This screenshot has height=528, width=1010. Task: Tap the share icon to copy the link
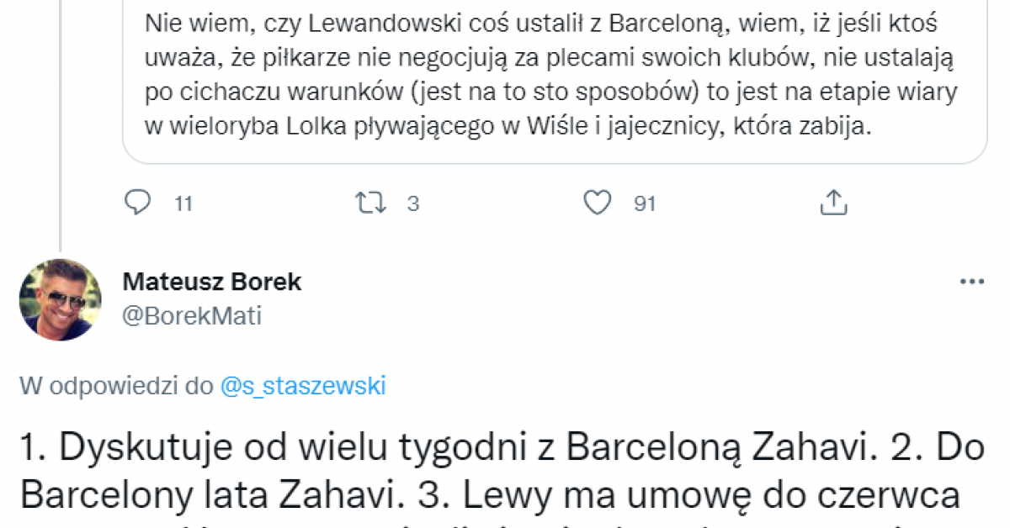834,202
